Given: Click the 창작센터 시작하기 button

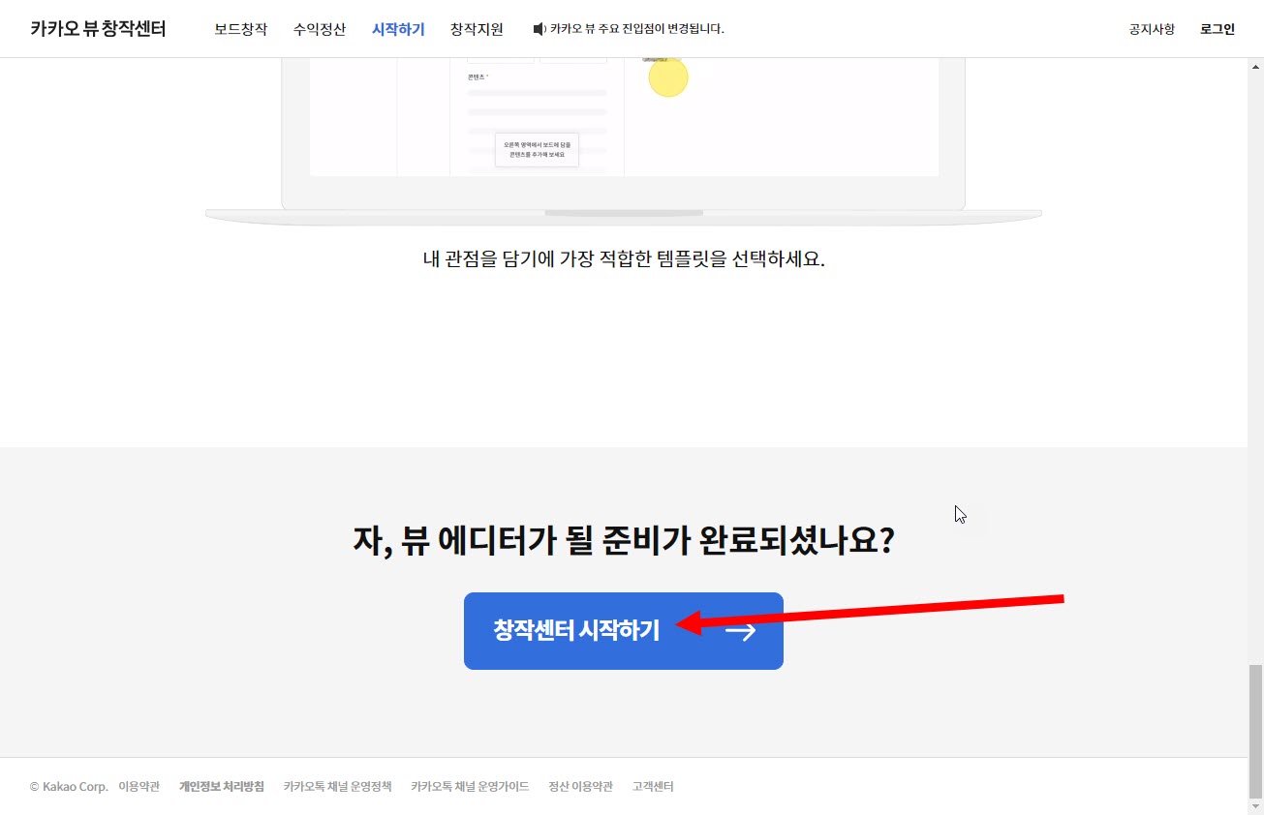Looking at the screenshot, I should [x=624, y=631].
